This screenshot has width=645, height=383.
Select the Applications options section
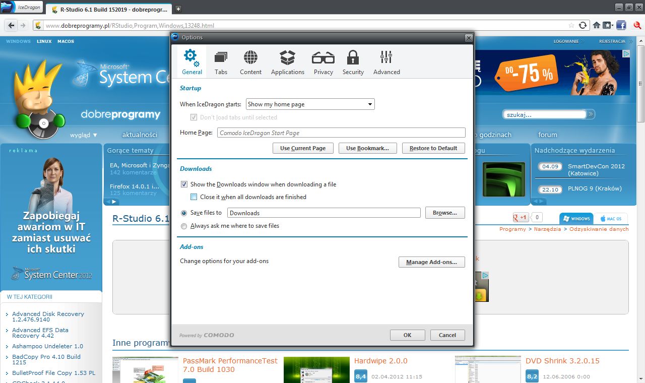tap(288, 61)
